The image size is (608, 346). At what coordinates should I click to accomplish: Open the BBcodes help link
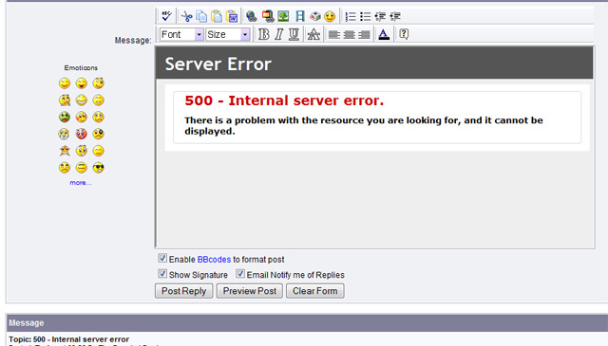(x=214, y=260)
